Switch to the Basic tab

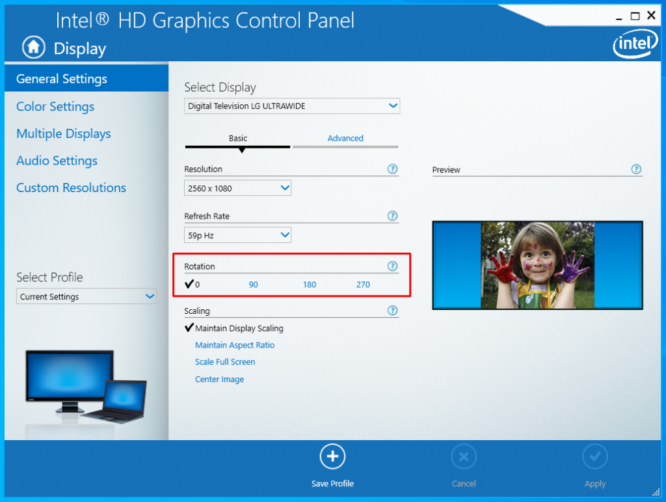(238, 139)
